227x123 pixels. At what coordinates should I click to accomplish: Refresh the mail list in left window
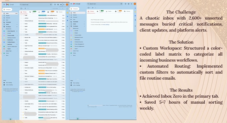pyautogui.click(x=25, y=9)
